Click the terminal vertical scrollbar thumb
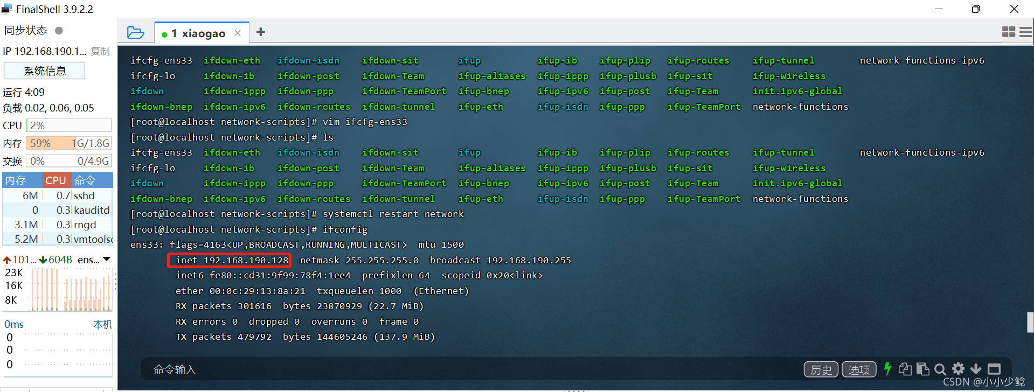This screenshot has height=392, width=1034. 1030,323
